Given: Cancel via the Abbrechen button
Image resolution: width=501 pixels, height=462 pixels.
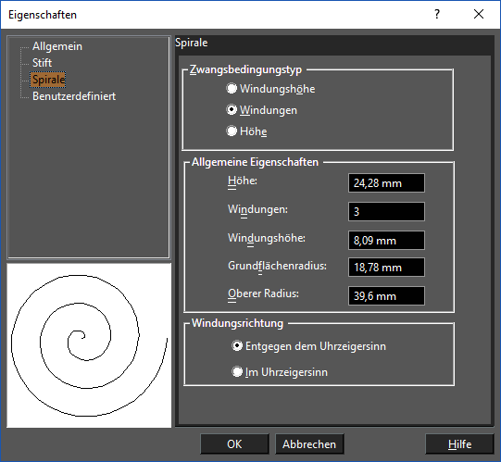Looking at the screenshot, I should point(309,443).
